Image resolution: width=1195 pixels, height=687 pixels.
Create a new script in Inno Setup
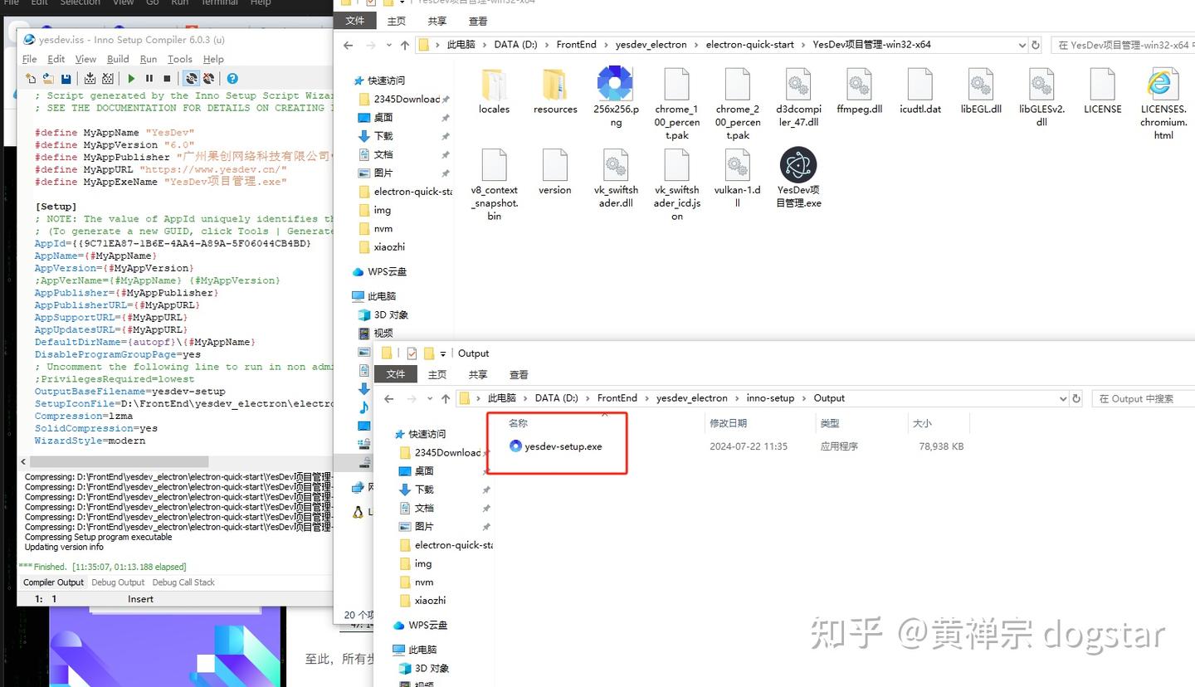[x=31, y=78]
